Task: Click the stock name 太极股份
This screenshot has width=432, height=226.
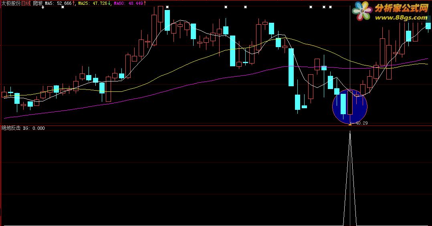Action: [x=11, y=3]
